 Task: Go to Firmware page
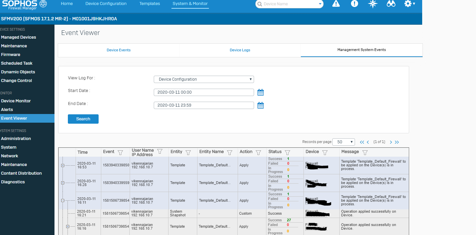pos(11,55)
